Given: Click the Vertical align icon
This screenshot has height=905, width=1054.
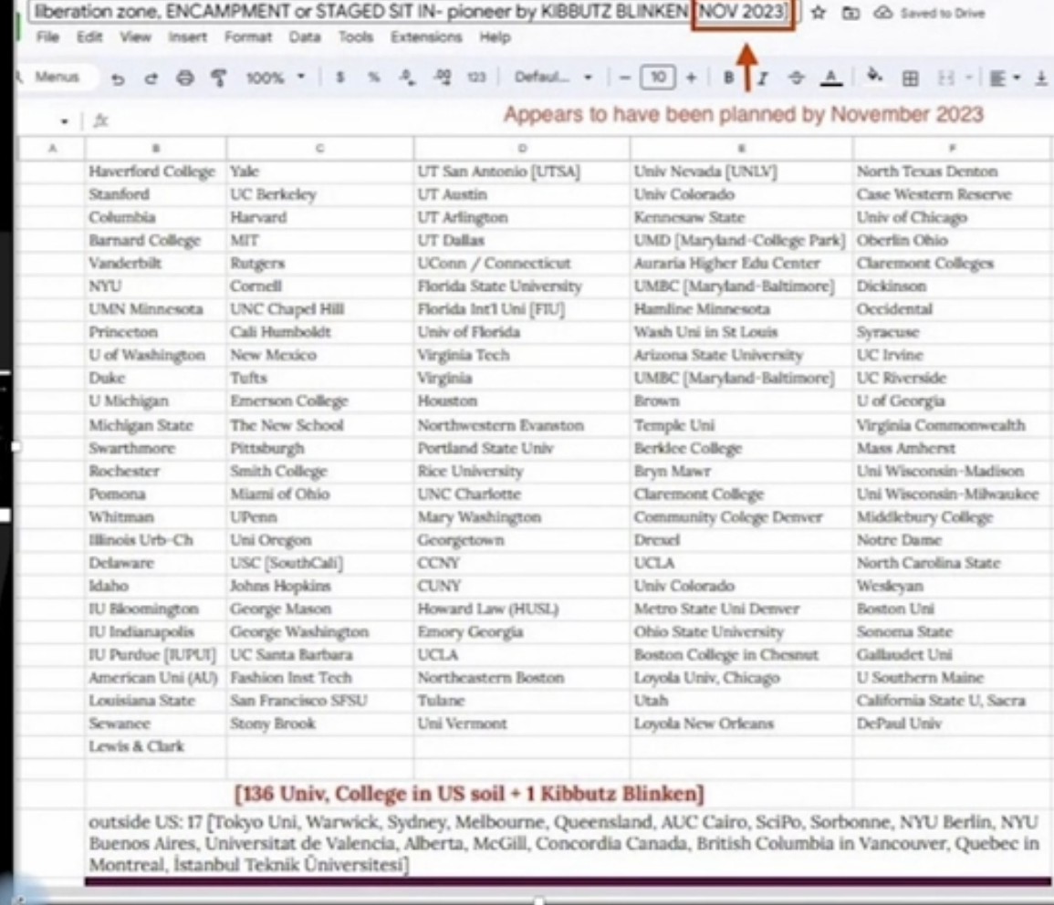Looking at the screenshot, I should click(1041, 78).
